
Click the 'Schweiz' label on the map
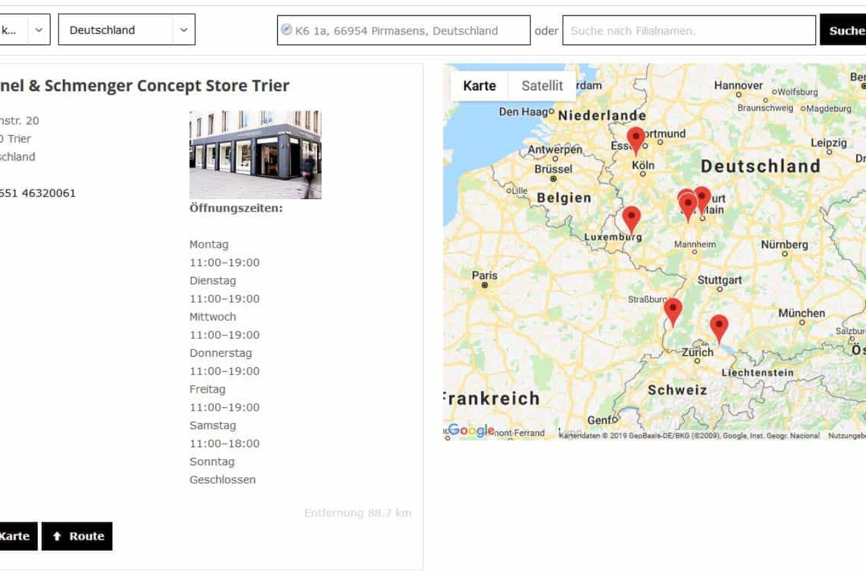(677, 390)
